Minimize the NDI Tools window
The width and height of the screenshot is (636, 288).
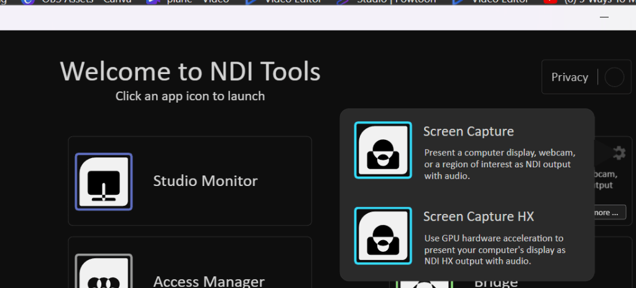point(604,17)
